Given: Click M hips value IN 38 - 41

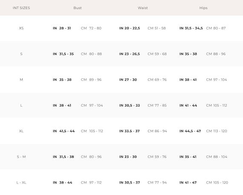Looking at the screenshot, I should (188, 80).
